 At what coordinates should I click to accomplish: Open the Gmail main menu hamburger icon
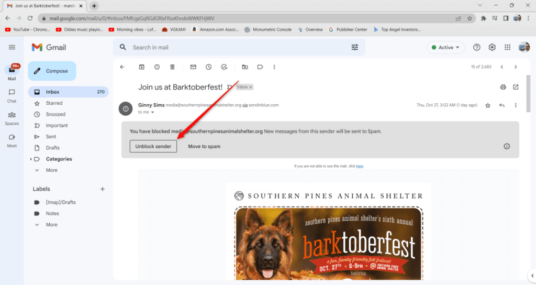tap(12, 47)
